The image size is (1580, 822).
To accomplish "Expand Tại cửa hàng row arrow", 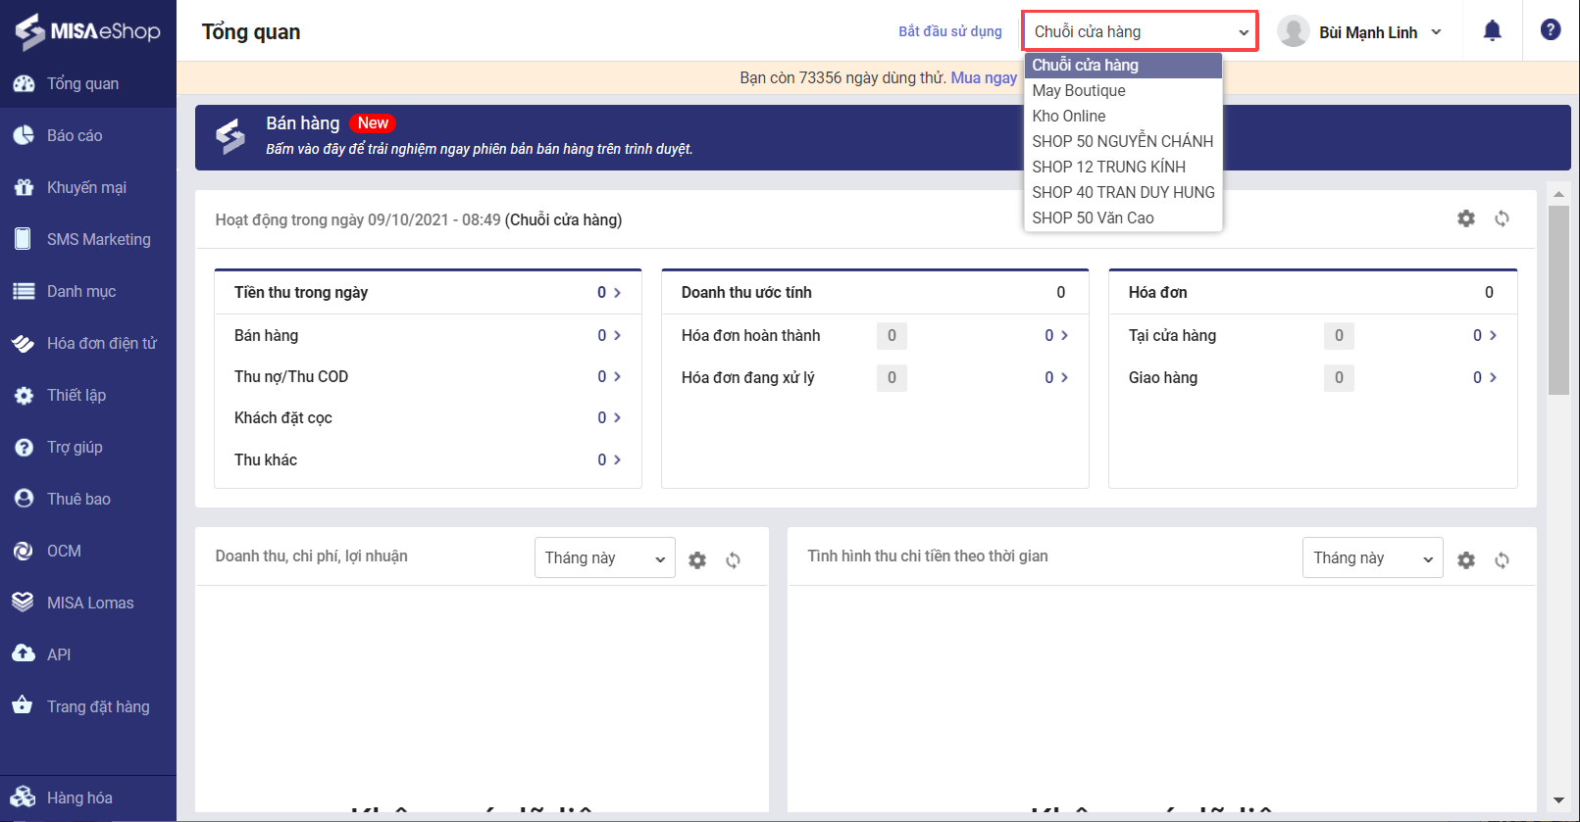I will pos(1493,335).
